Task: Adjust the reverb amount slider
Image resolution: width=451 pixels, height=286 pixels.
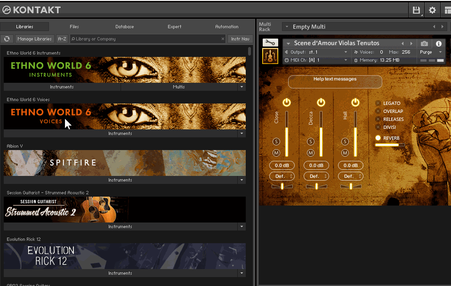Action: pyautogui.click(x=390, y=145)
